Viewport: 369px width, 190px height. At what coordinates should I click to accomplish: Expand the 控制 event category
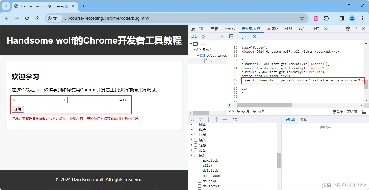point(192,135)
